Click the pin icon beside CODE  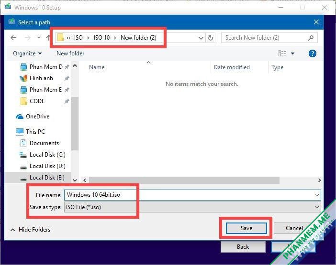[67, 101]
